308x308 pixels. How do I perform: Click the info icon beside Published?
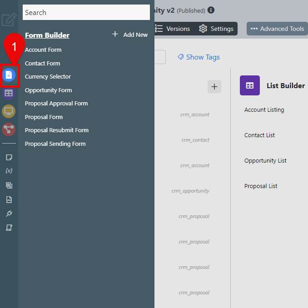pos(211,10)
